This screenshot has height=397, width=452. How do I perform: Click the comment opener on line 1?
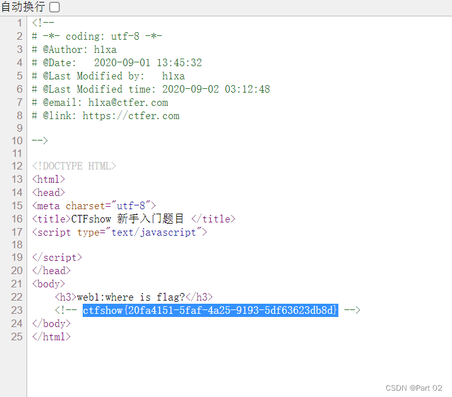[x=43, y=23]
